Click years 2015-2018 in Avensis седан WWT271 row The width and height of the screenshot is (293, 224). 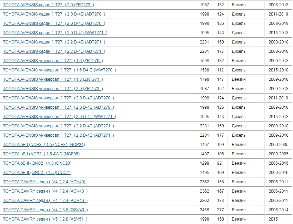point(279,33)
